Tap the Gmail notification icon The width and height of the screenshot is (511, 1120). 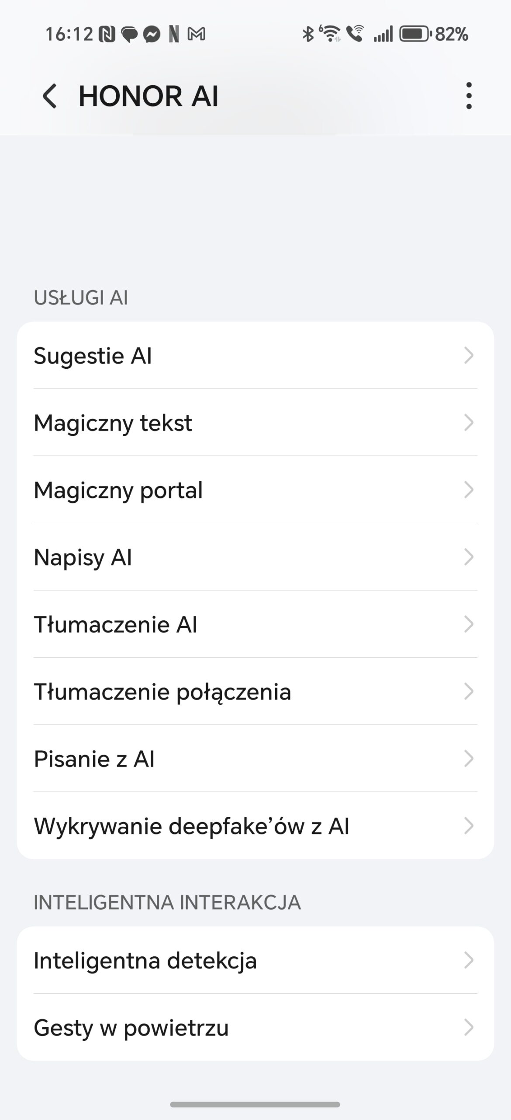[x=196, y=34]
